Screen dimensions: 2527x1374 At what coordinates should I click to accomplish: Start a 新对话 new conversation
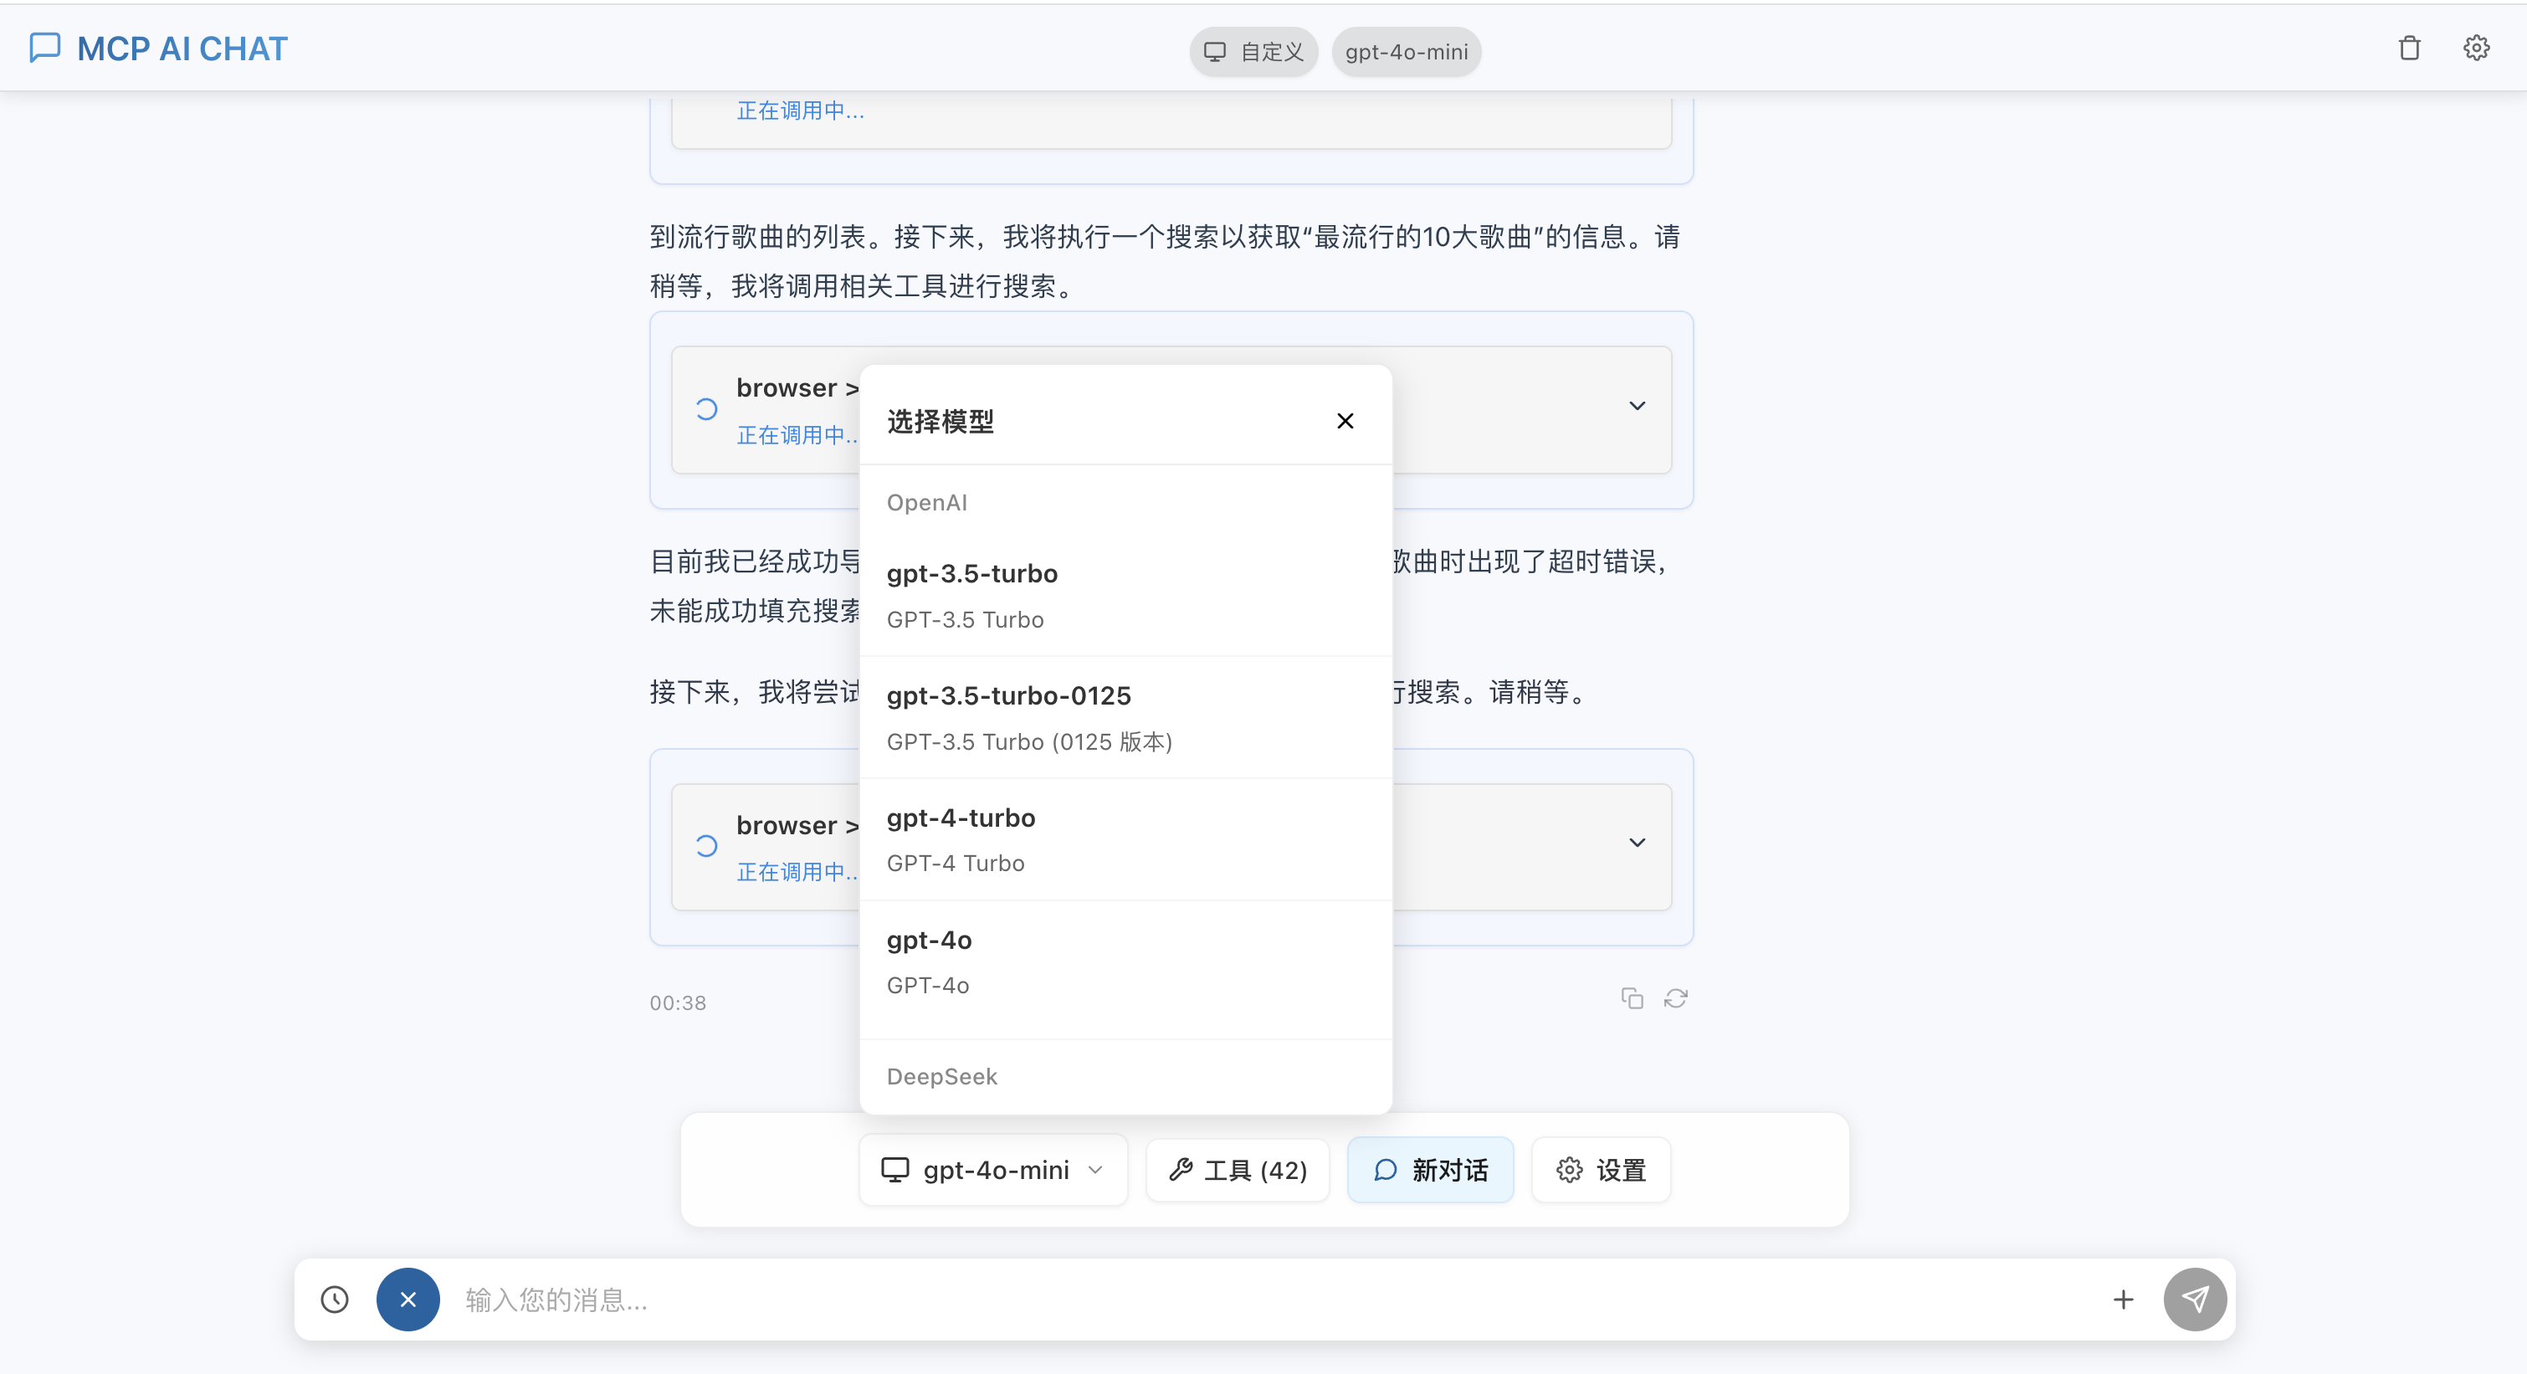point(1429,1169)
